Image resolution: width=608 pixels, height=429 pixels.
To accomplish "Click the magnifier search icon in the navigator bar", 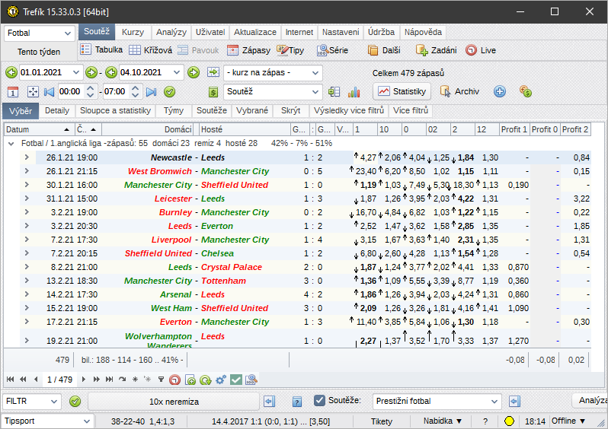I will [x=251, y=380].
